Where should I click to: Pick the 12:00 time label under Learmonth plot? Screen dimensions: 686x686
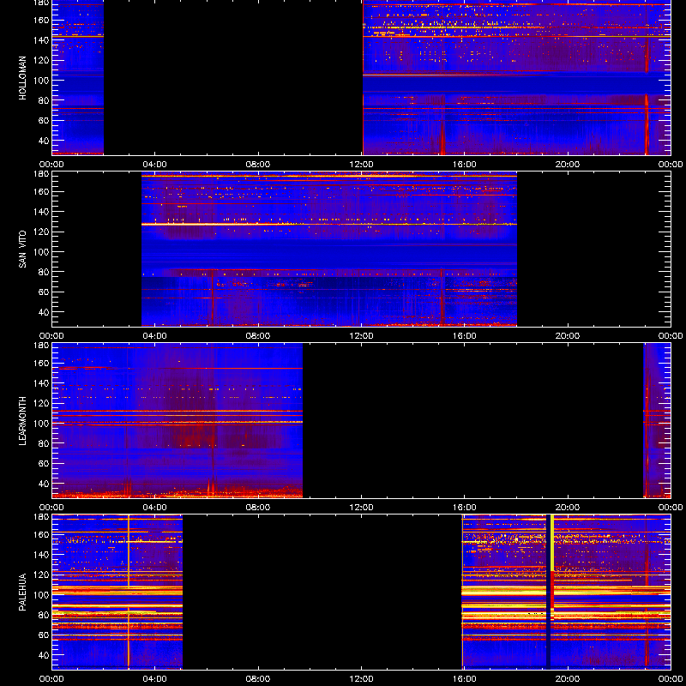(361, 508)
